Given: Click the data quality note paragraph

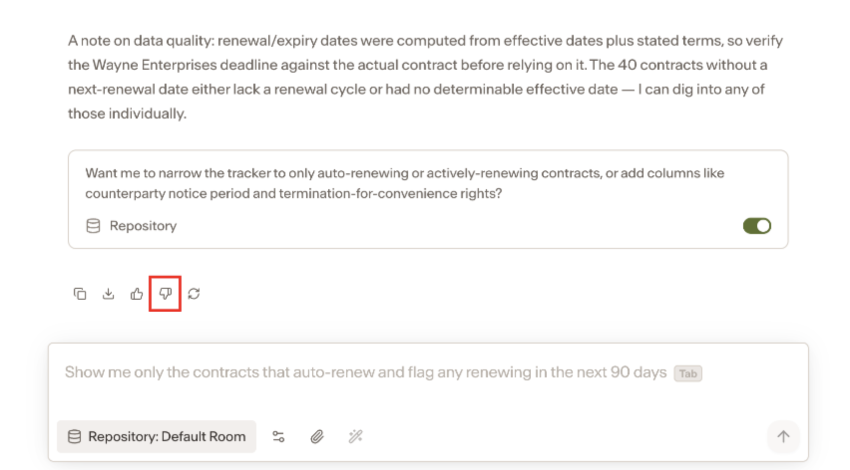Looking at the screenshot, I should [x=425, y=77].
